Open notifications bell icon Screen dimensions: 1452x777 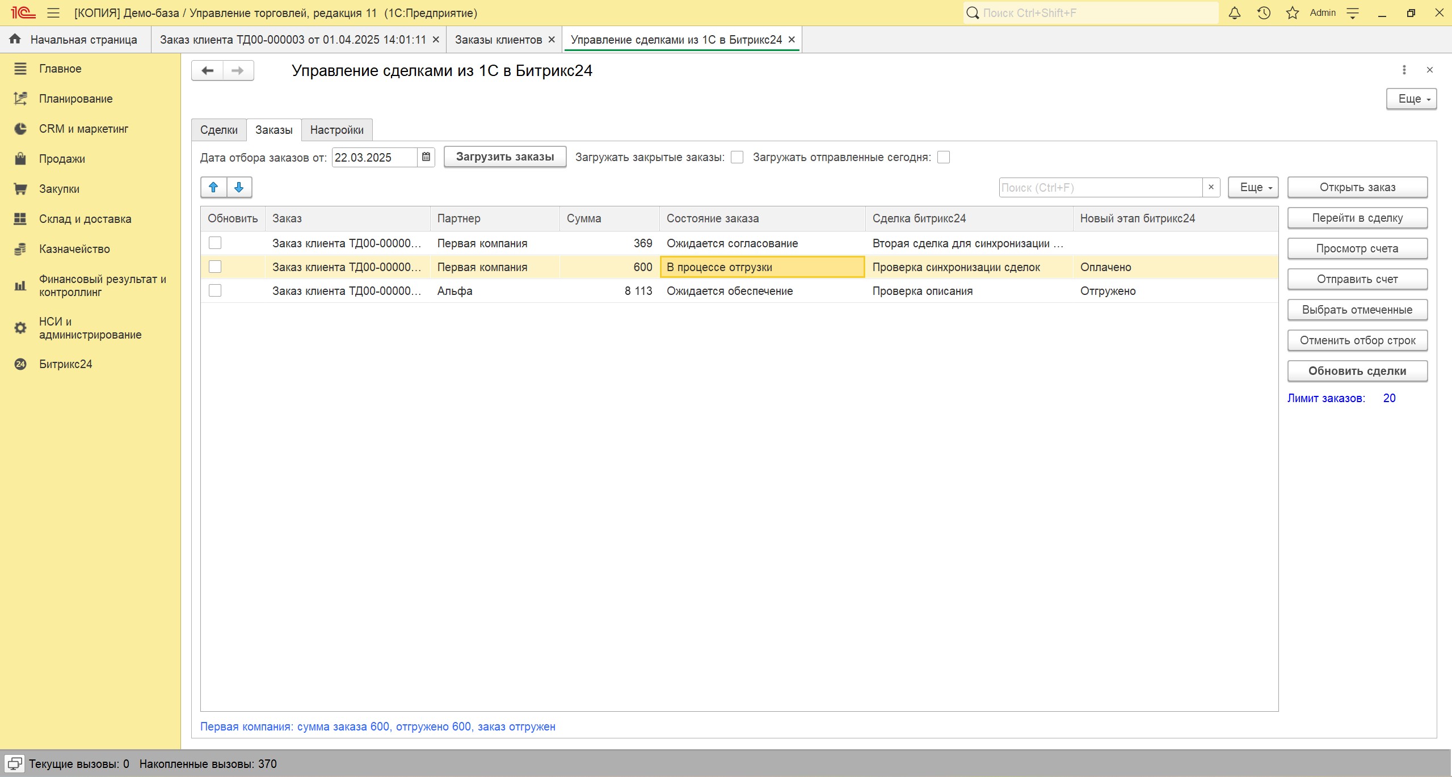point(1234,13)
